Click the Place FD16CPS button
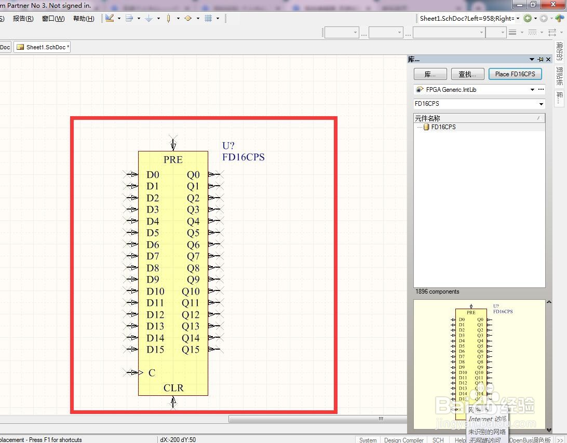The height and width of the screenshot is (443, 567). tap(515, 74)
